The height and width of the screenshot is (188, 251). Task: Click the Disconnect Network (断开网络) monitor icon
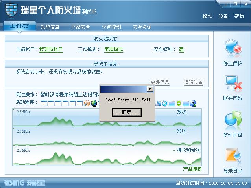point(233,83)
